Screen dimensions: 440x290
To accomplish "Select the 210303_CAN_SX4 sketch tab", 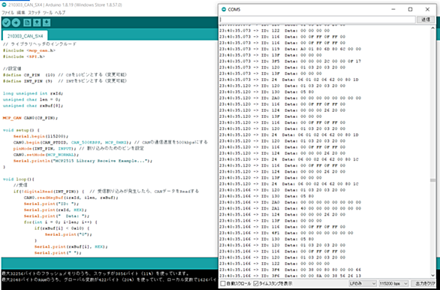I will [x=26, y=36].
